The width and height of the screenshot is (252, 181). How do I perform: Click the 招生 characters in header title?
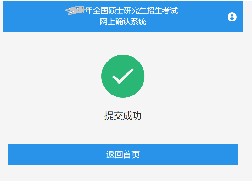pos(155,11)
